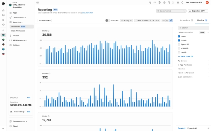Open notifications bell icon
The height and width of the screenshot is (131, 211).
tap(182, 2)
